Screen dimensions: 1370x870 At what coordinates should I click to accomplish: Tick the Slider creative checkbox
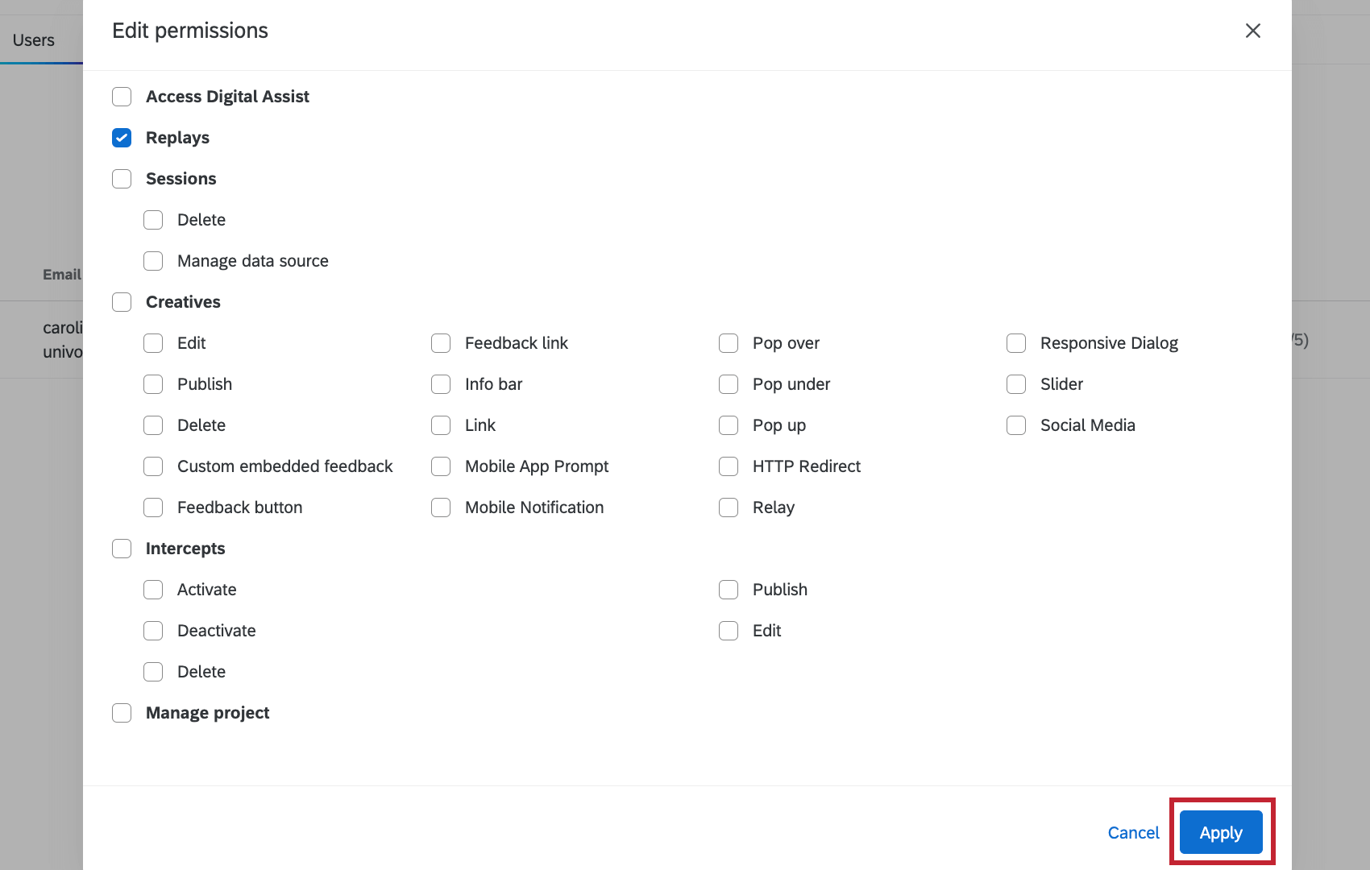tap(1016, 384)
